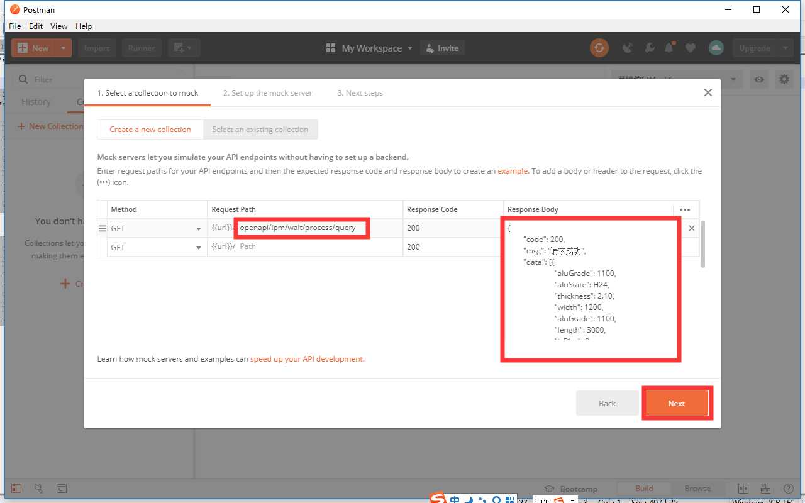This screenshot has width=805, height=503.
Task: Click the Sogou input S icon
Action: (x=438, y=499)
